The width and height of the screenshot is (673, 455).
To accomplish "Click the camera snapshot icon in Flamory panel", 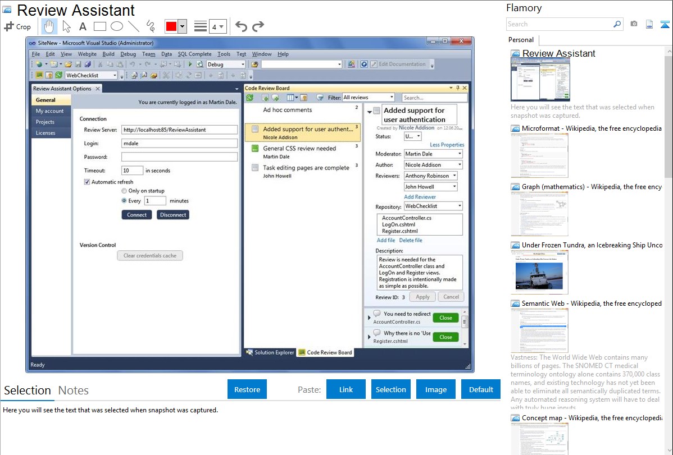I will pyautogui.click(x=634, y=24).
